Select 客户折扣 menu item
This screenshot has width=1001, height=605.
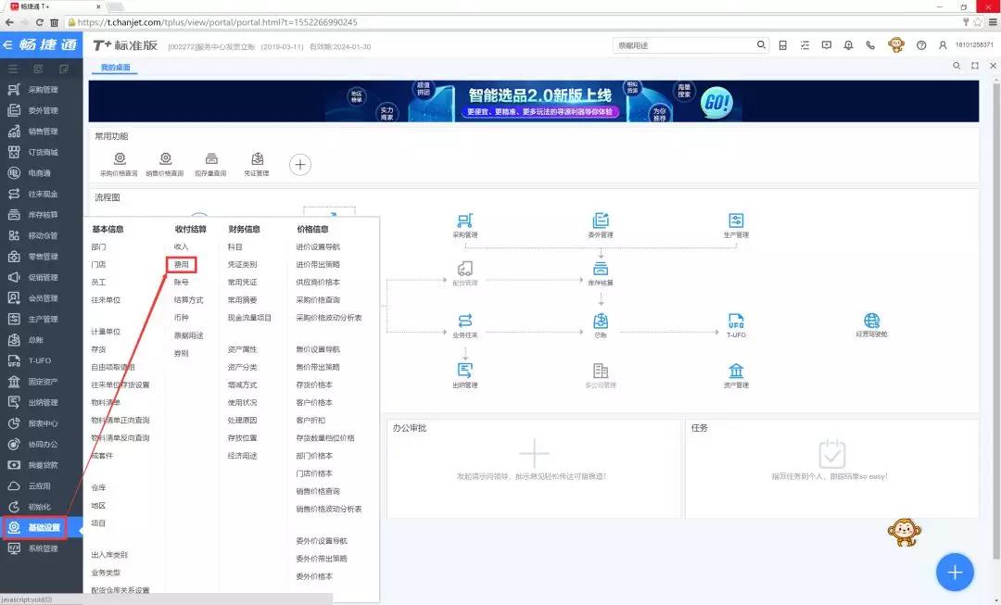click(x=310, y=420)
